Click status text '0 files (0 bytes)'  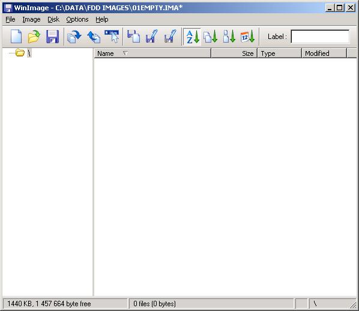click(154, 304)
